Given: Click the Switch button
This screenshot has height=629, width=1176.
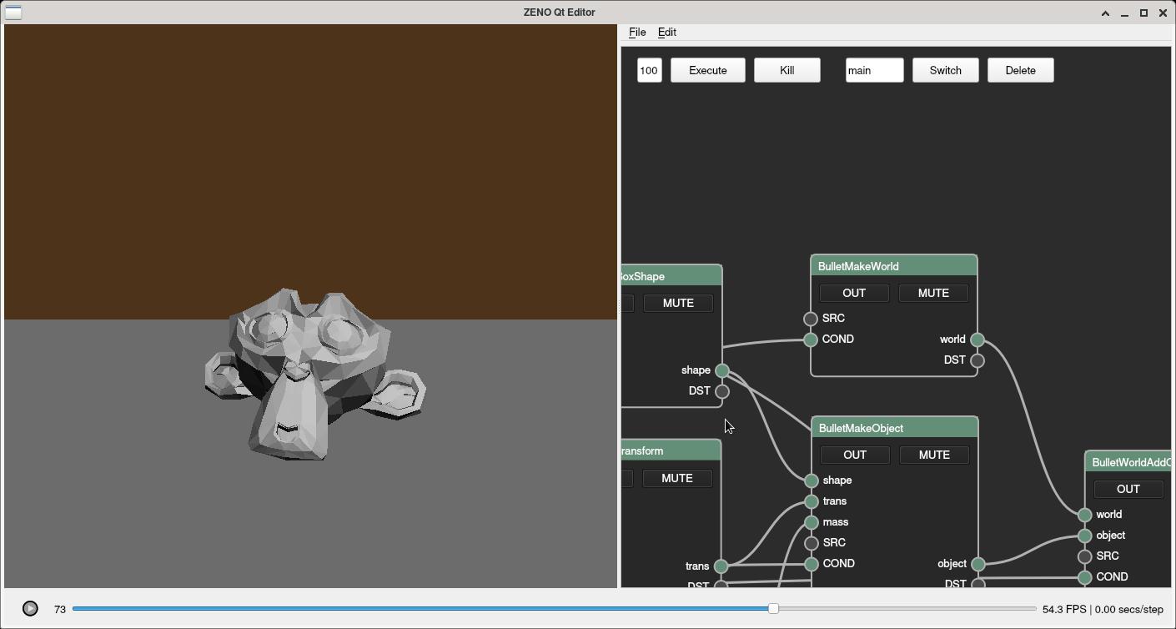Looking at the screenshot, I should [946, 70].
